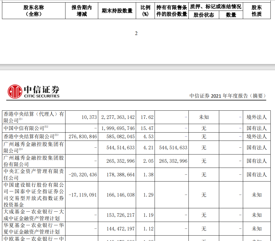Screen dimensions: 275x241
Task: Select 265,352,996 in the restricted shares column
Action: [x=173, y=161]
